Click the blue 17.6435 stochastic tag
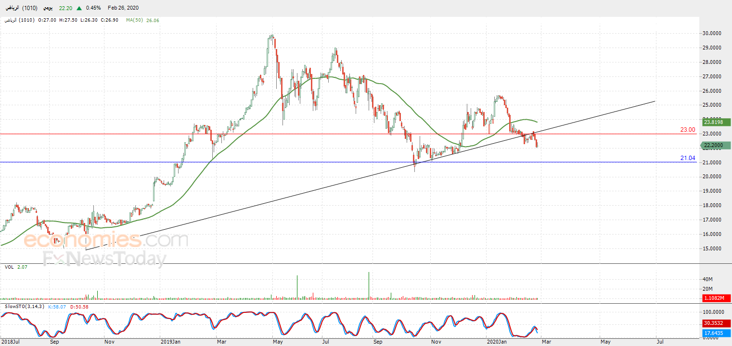 (717, 333)
